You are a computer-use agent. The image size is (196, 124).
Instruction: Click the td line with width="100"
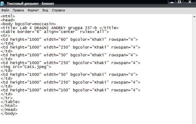coord(70,90)
